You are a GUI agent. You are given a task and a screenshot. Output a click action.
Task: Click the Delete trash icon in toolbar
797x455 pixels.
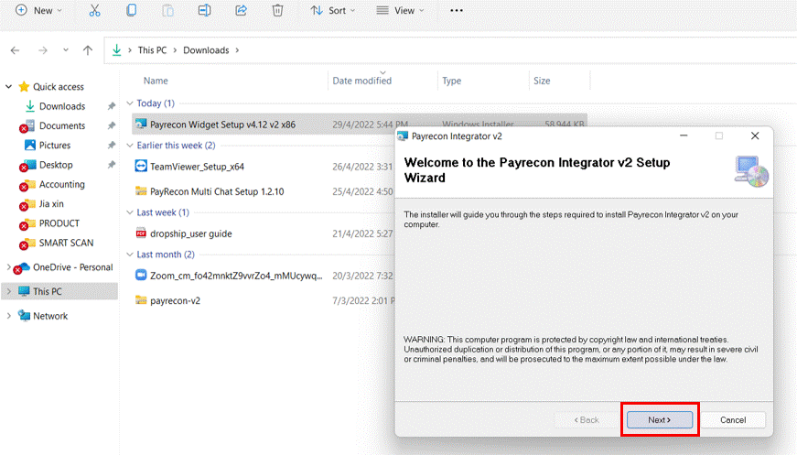277,10
